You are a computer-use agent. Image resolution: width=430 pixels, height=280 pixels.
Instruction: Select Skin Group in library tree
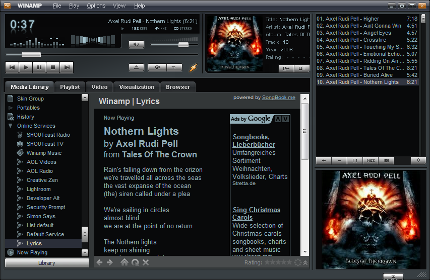[30, 99]
